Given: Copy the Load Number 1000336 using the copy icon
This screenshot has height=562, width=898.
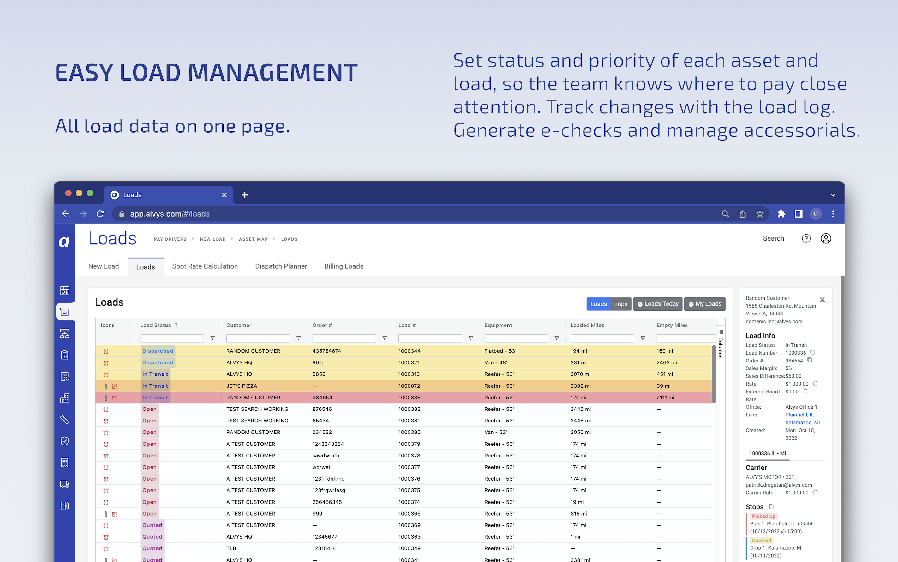Looking at the screenshot, I should 812,352.
